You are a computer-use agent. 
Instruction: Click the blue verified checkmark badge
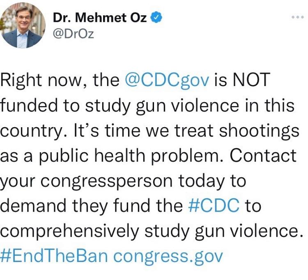[x=156, y=17]
